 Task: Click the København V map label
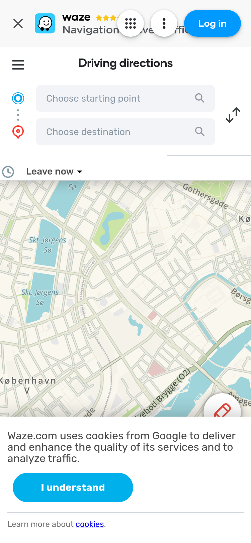coord(28,385)
